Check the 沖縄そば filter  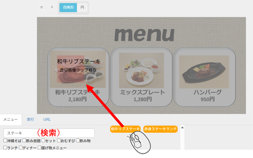[x=5, y=141]
